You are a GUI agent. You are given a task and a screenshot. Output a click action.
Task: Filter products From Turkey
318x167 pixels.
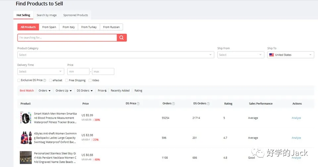89,27
